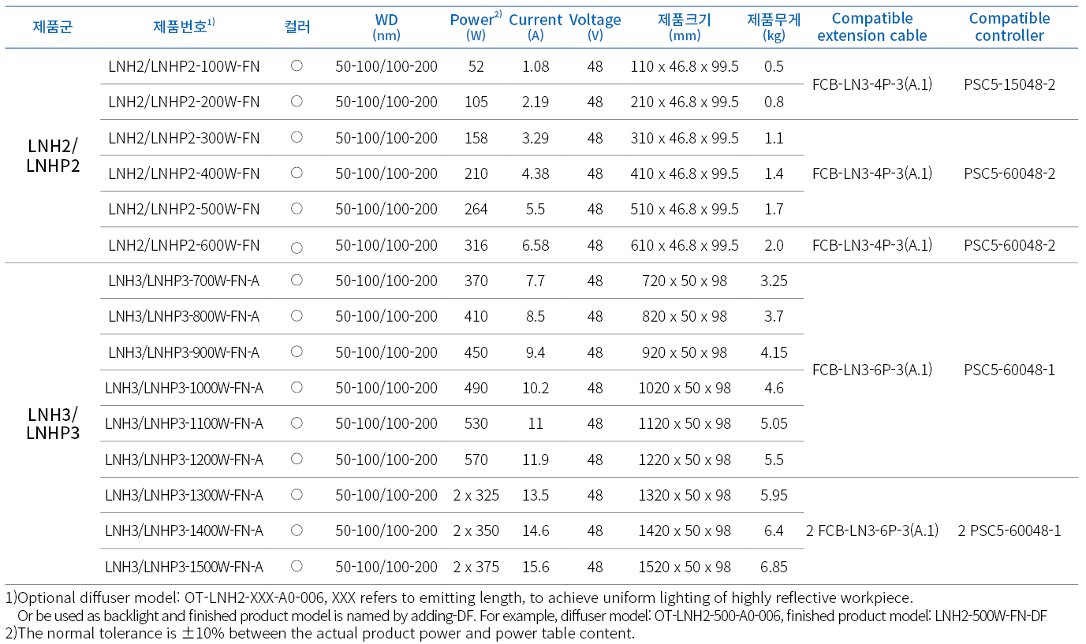Screen dimensions: 1086x644
Task: Click product number LNH3/LNHP3-1200W-FN-A
Action: point(184,460)
